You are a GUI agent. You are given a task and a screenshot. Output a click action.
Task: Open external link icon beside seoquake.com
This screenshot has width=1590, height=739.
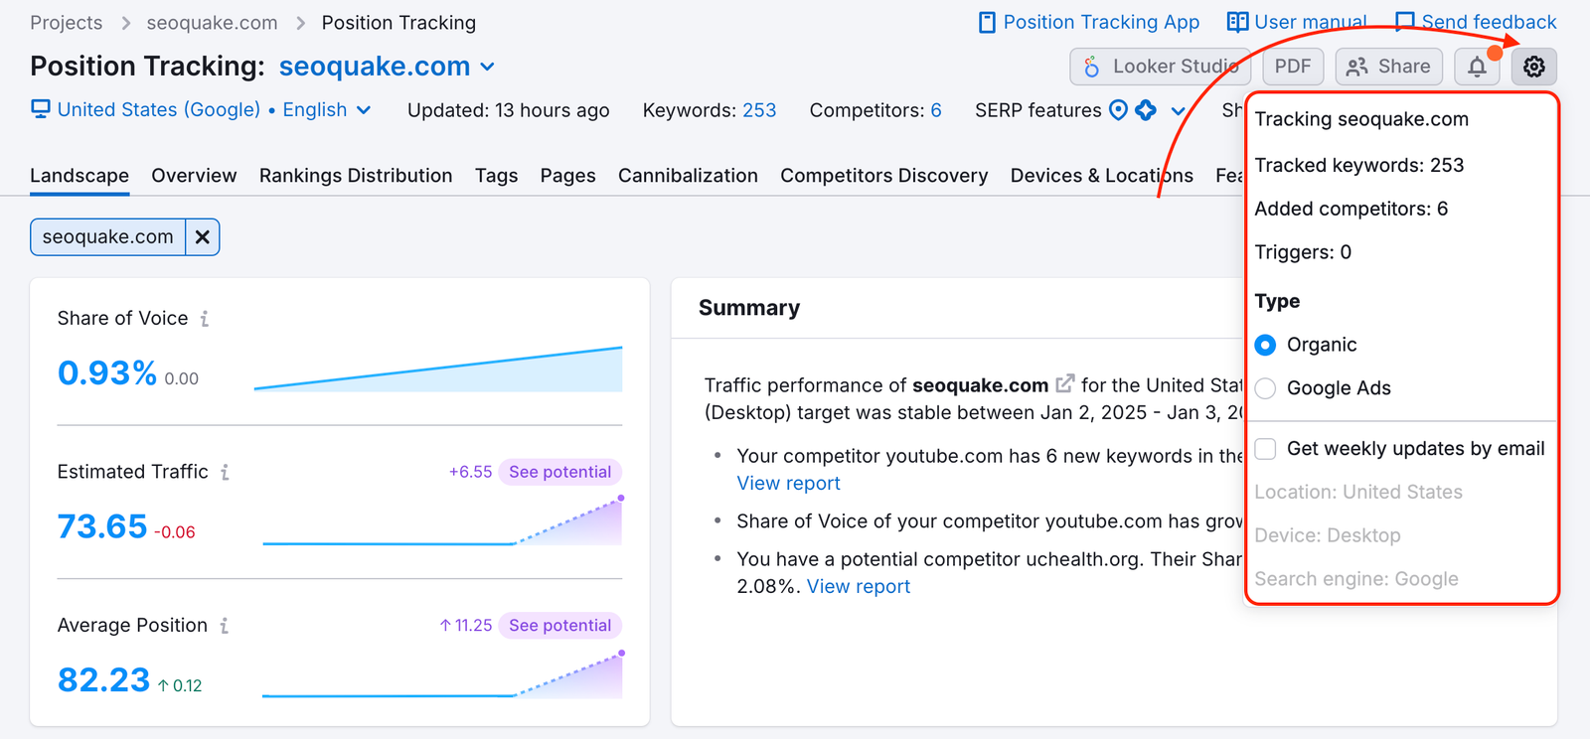click(1064, 383)
